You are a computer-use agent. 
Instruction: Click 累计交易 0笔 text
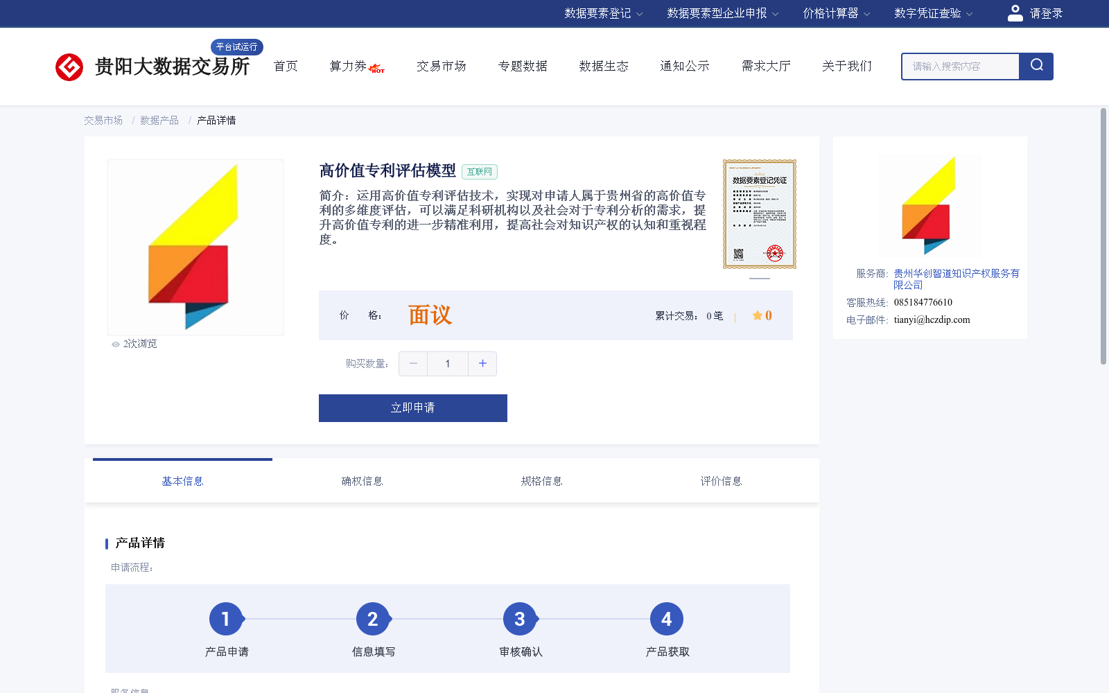pyautogui.click(x=689, y=316)
